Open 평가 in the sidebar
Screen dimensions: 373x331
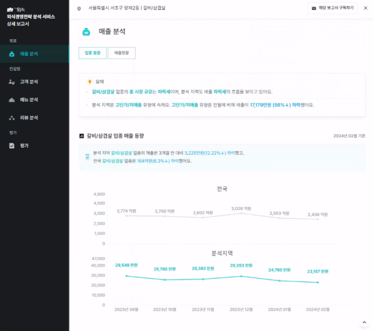pyautogui.click(x=34, y=146)
